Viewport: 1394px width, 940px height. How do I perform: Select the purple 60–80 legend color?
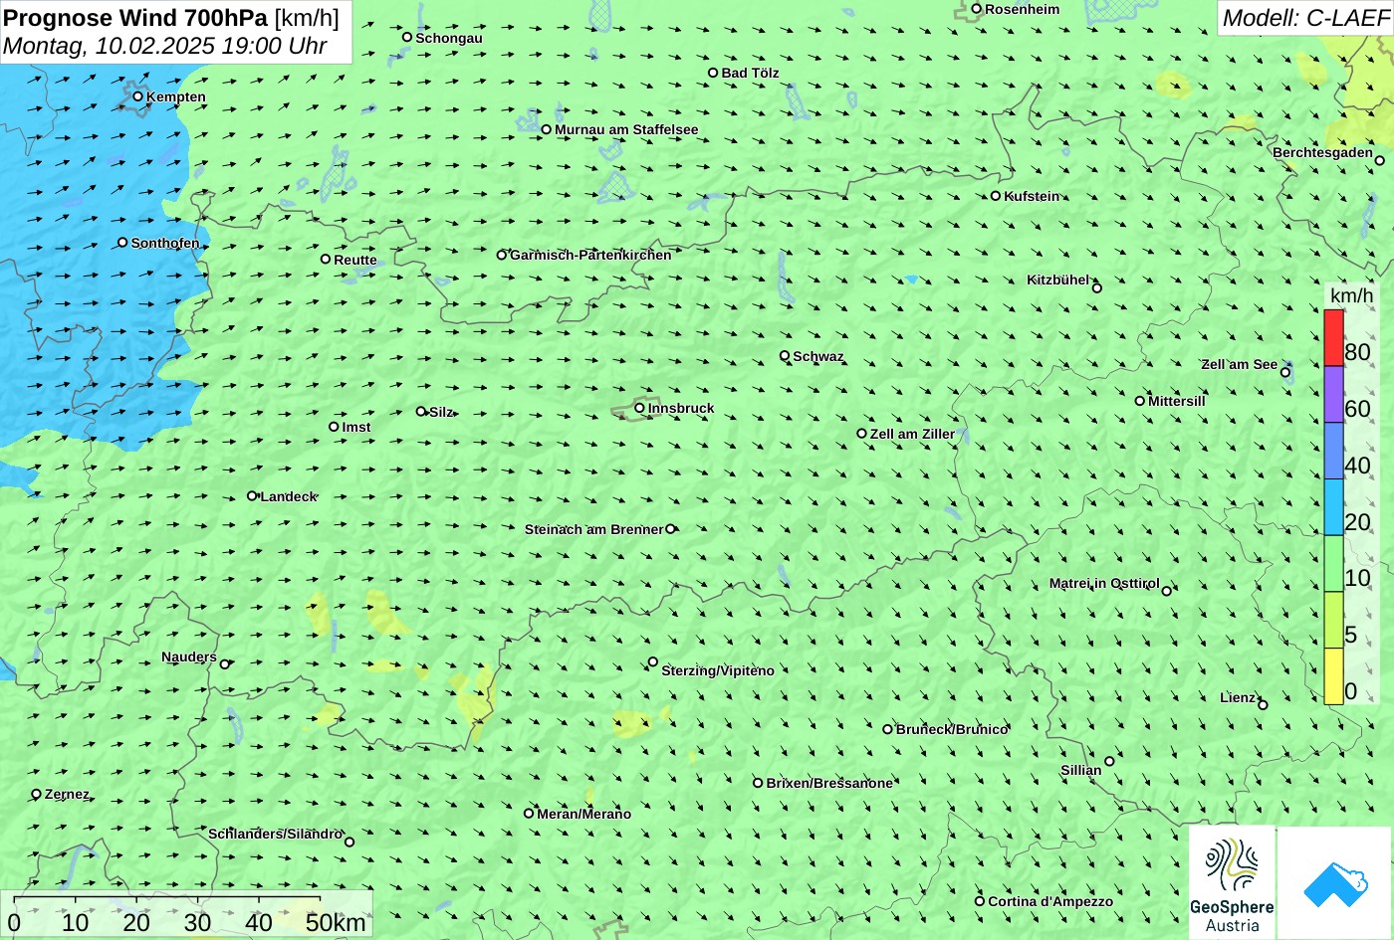[x=1333, y=395]
